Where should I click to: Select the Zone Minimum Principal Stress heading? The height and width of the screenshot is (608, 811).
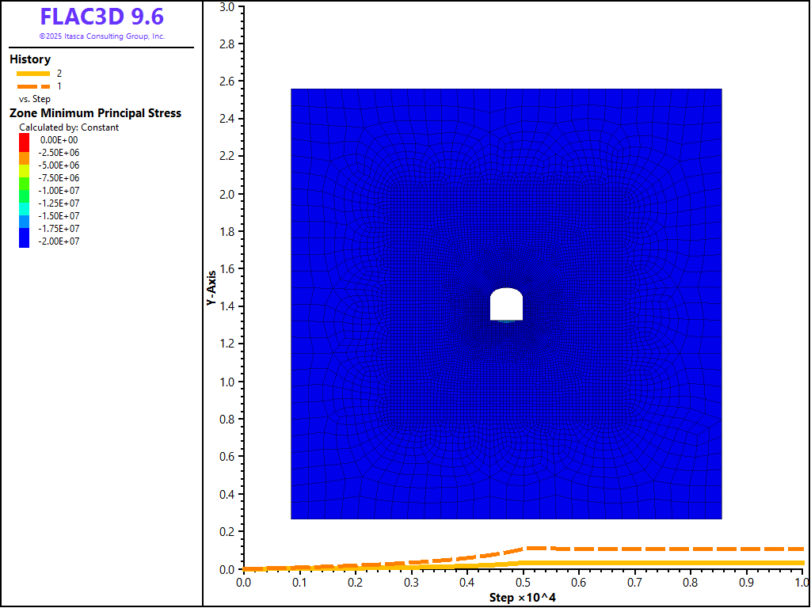[x=95, y=113]
